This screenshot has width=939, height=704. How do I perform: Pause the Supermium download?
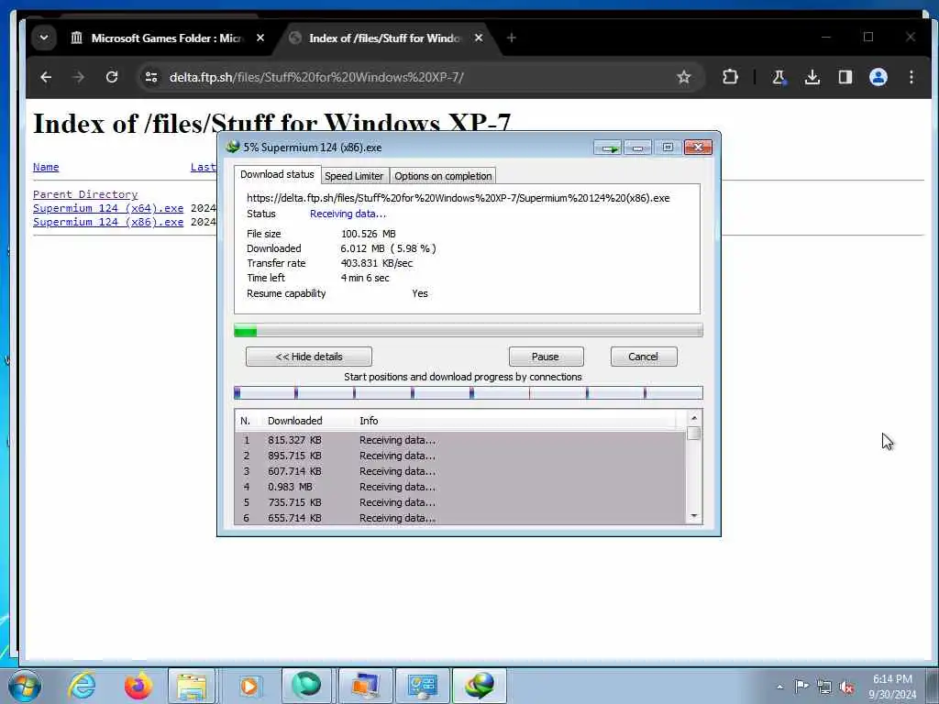pos(546,357)
